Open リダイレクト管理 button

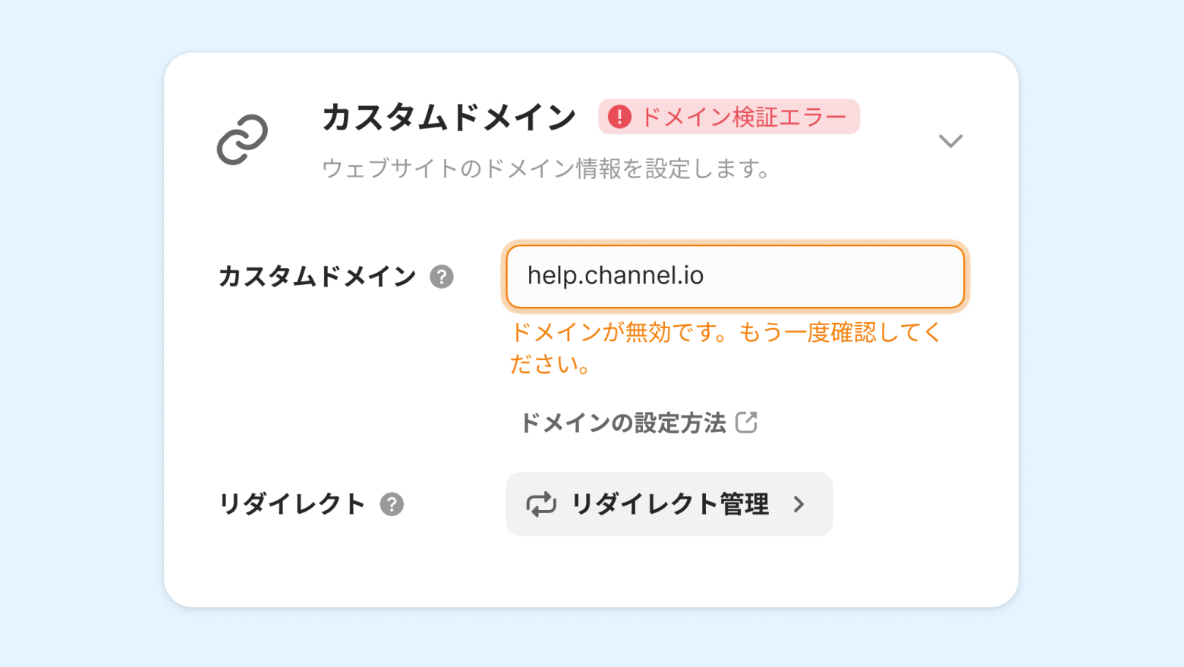[669, 504]
